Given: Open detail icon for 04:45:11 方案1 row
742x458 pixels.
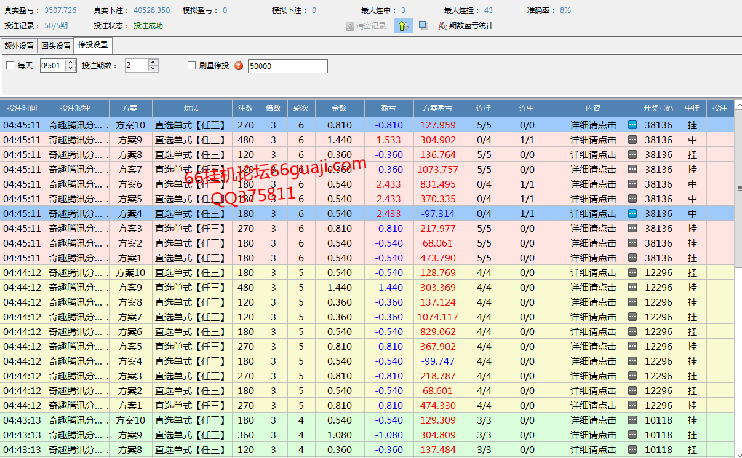Looking at the screenshot, I should tap(632, 258).
